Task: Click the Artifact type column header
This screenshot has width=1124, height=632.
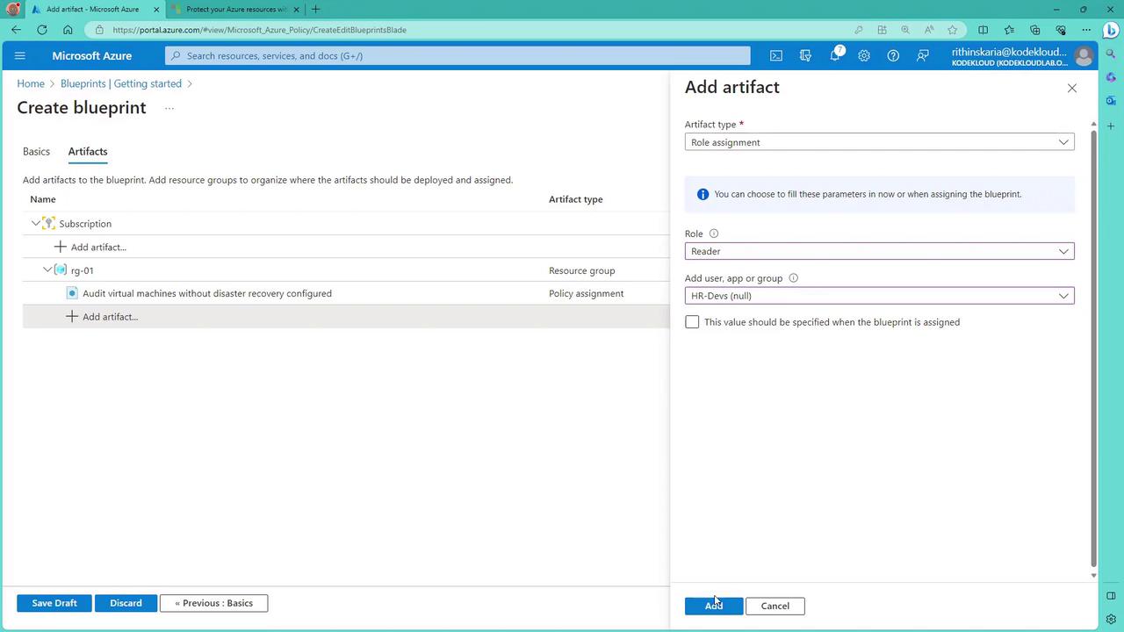Action: click(575, 199)
